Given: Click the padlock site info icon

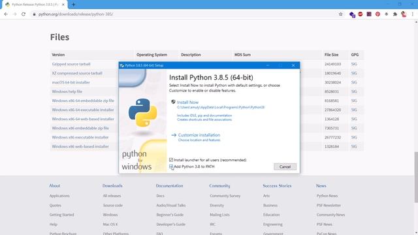Looking at the screenshot, I should [34, 14].
